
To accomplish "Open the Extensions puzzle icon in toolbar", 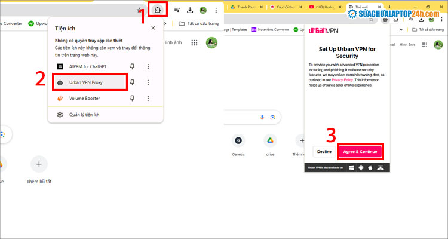I will [x=158, y=10].
